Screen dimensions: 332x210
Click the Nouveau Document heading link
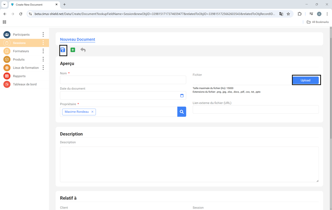click(77, 39)
